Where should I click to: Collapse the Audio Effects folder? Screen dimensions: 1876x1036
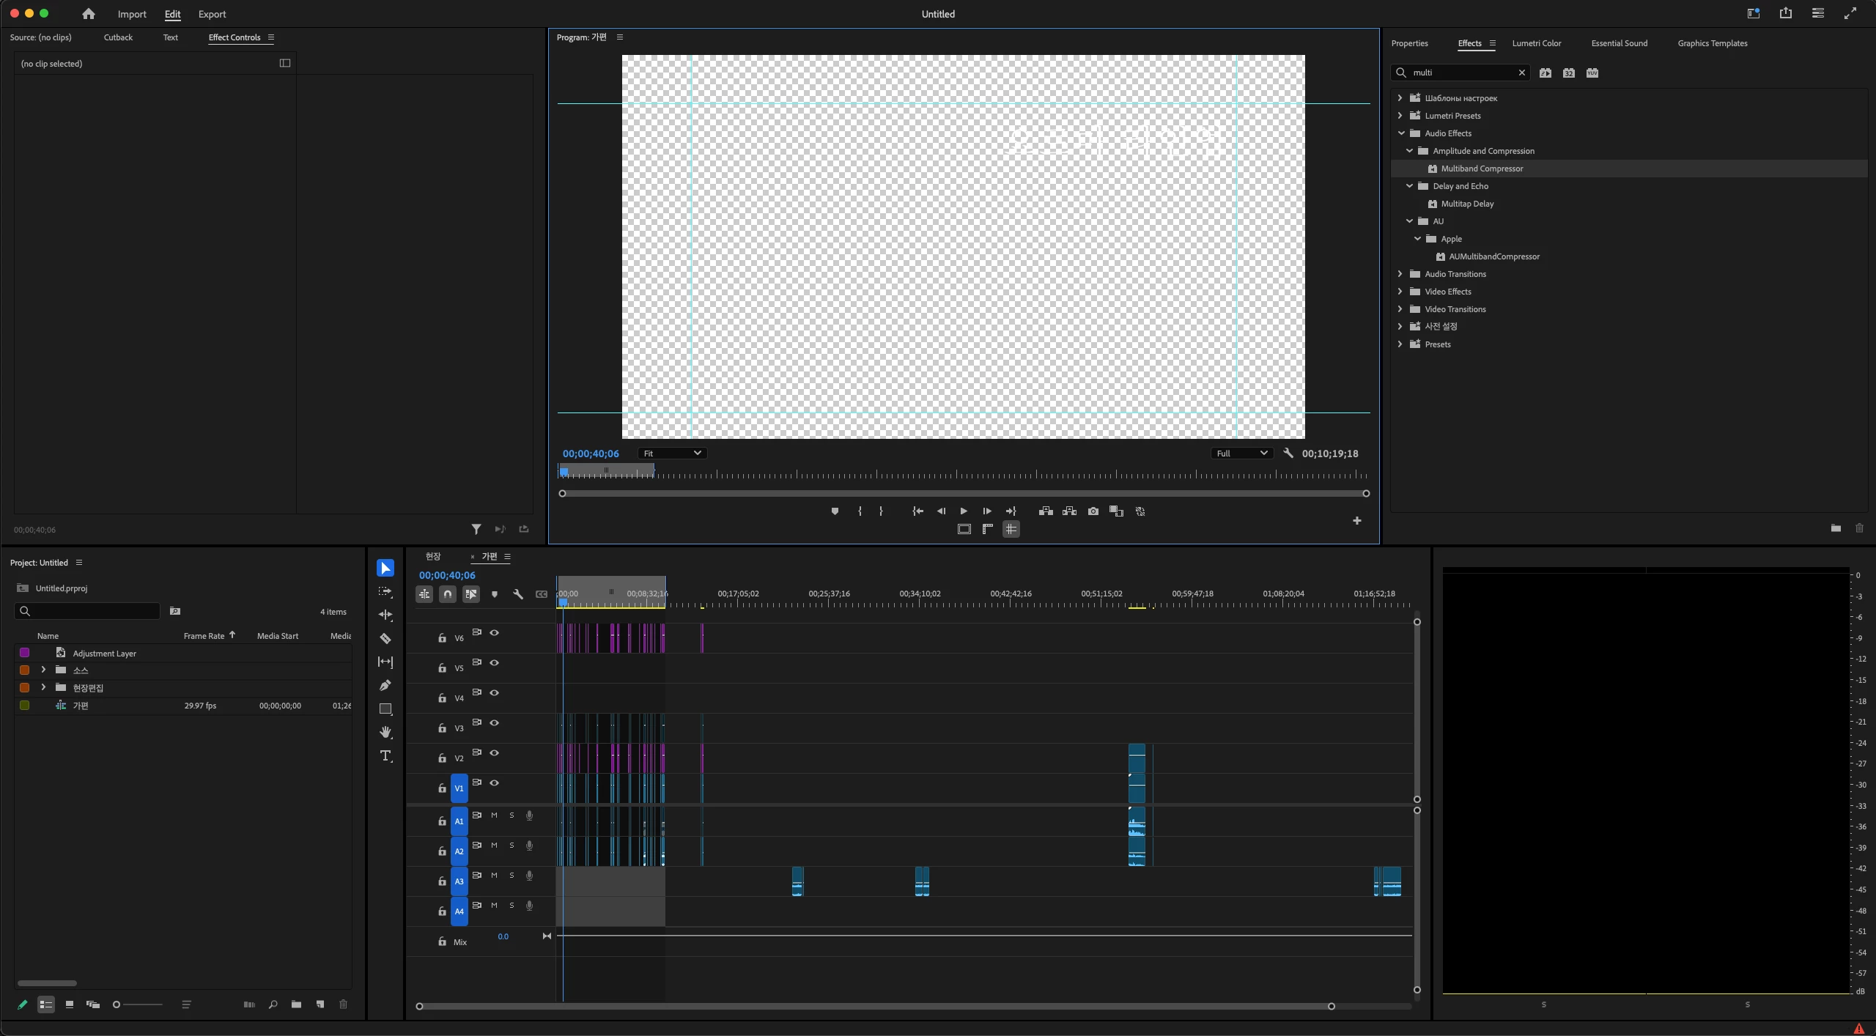point(1400,133)
